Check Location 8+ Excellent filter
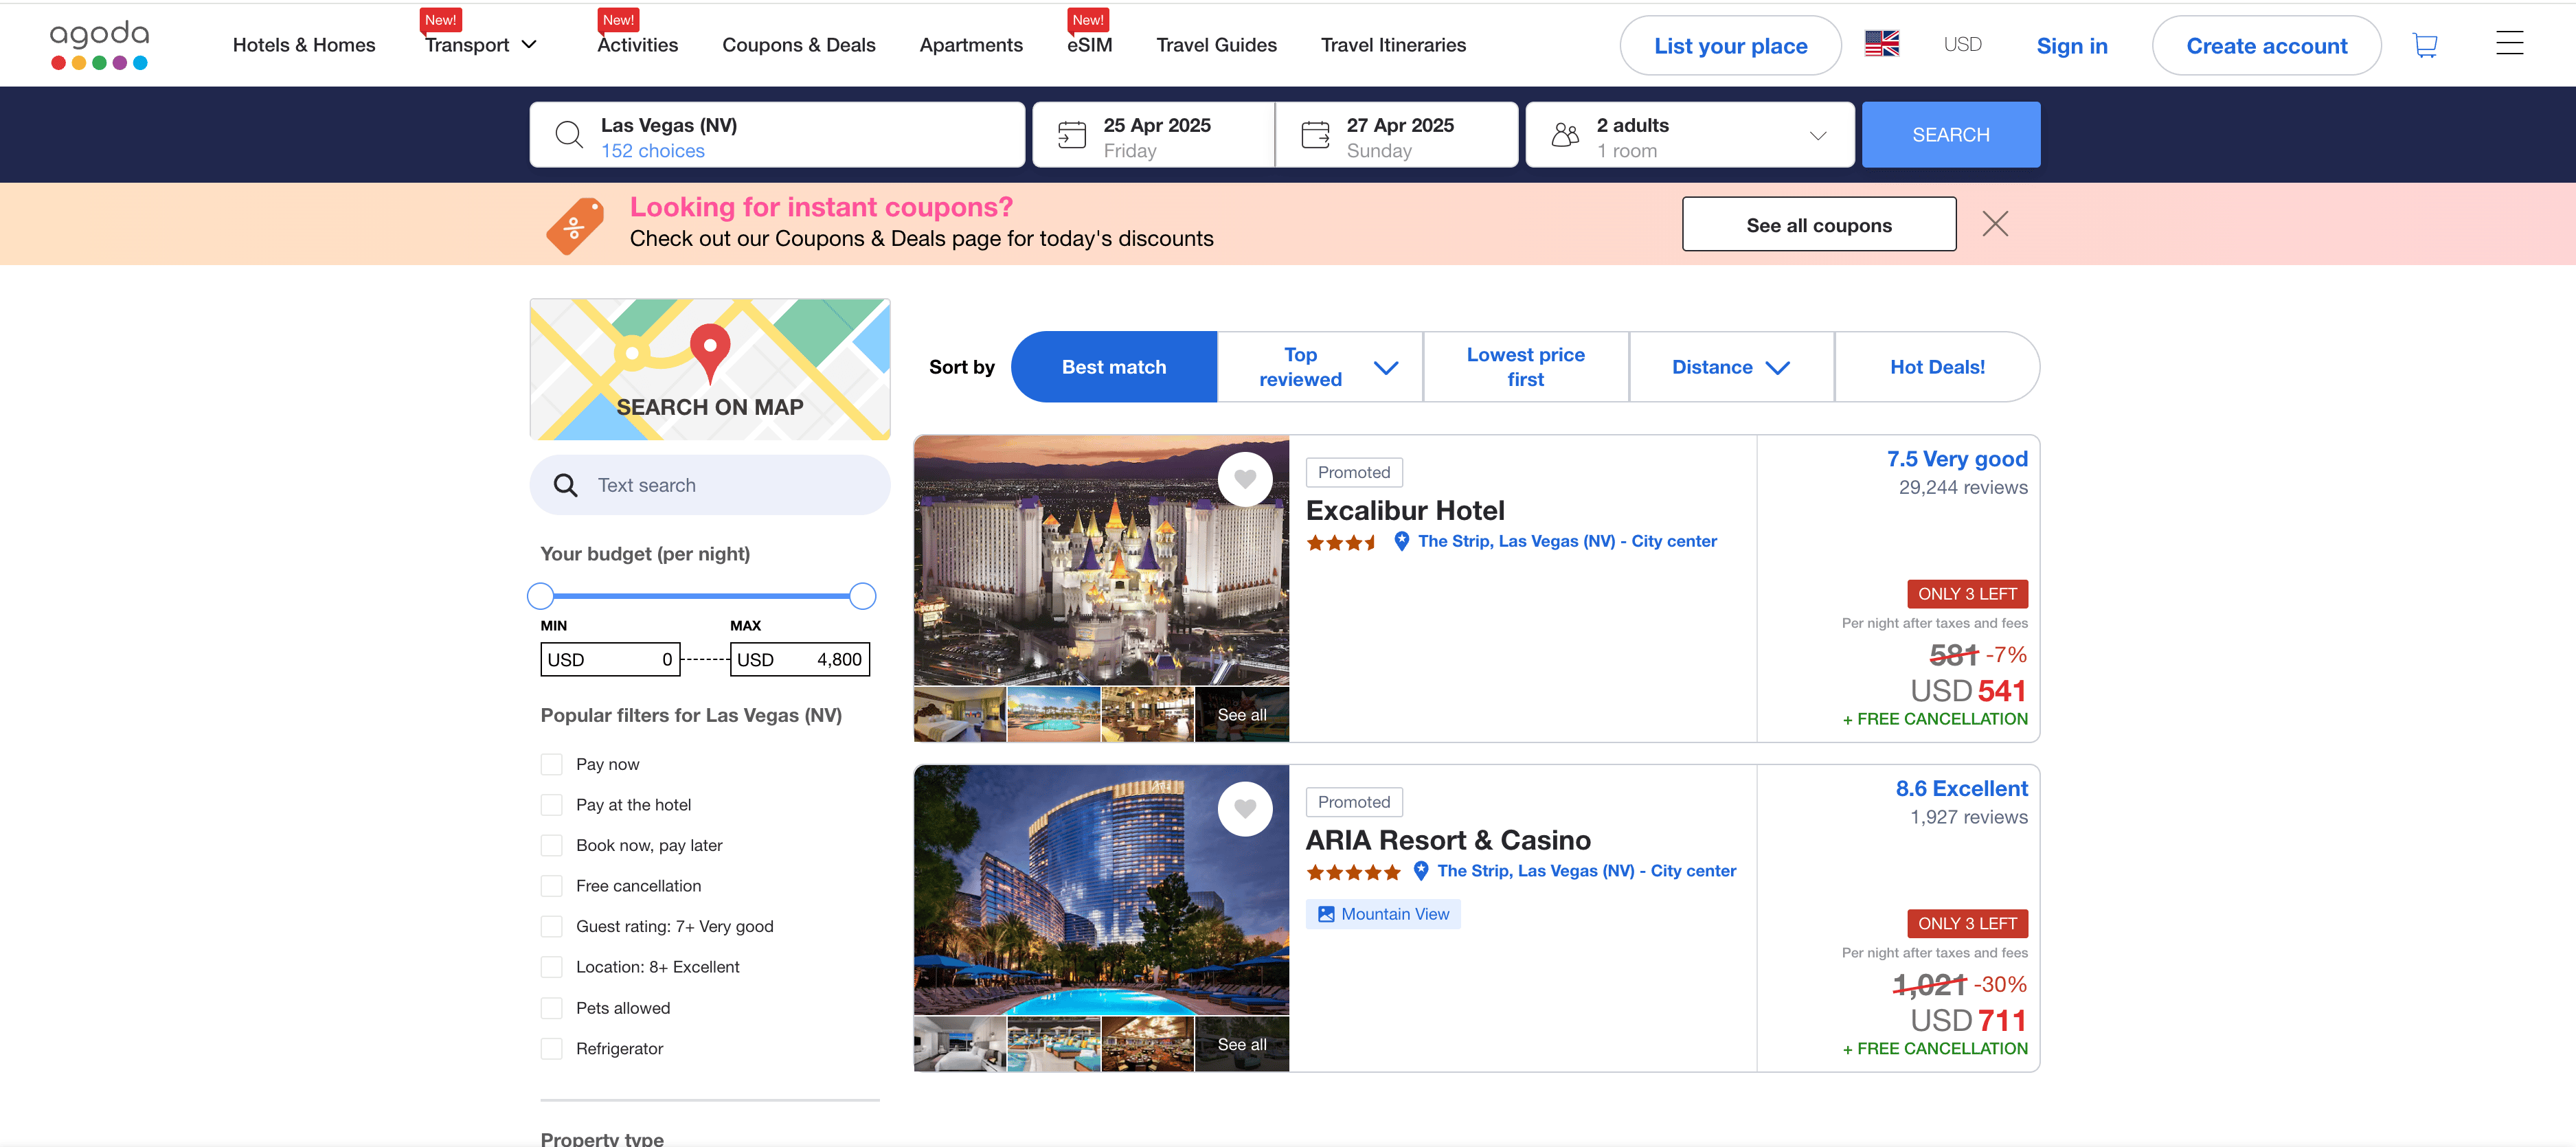This screenshot has height=1147, width=2576. point(551,967)
